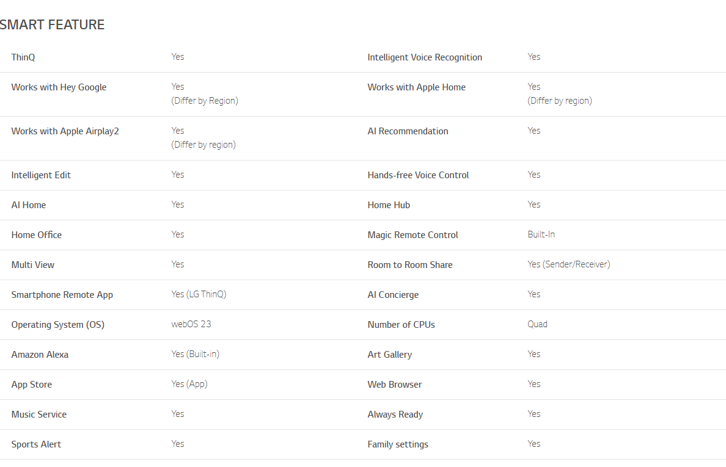Select the Magic Remote Control Built-In value
This screenshot has height=467, width=726.
coord(541,234)
